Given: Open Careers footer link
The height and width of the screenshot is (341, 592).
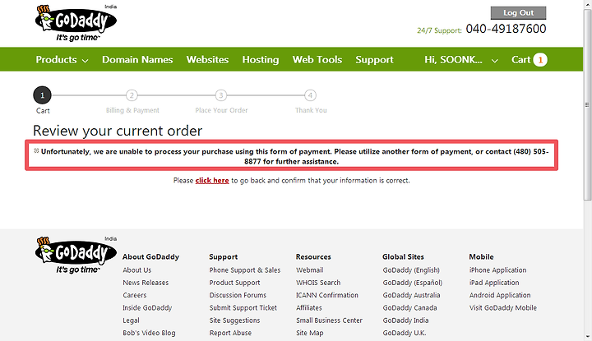Looking at the screenshot, I should [x=134, y=295].
